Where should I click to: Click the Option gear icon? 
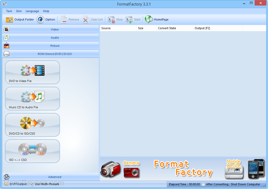[40, 19]
